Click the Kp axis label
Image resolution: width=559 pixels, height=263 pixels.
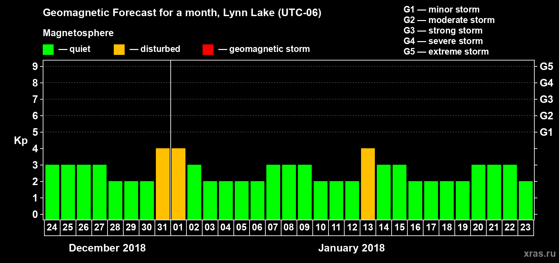(21, 141)
